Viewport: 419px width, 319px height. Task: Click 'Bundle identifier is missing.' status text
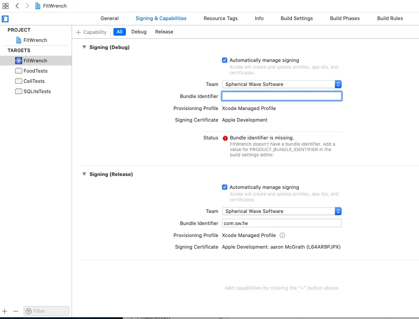coord(262,138)
